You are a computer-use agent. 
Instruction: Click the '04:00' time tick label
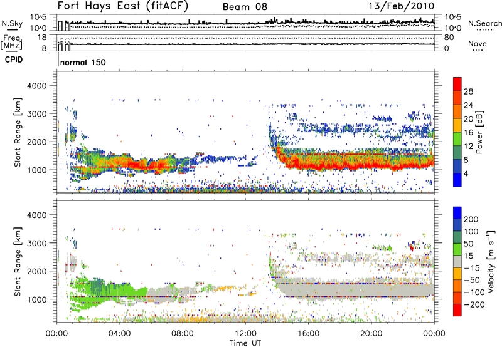tap(120, 334)
